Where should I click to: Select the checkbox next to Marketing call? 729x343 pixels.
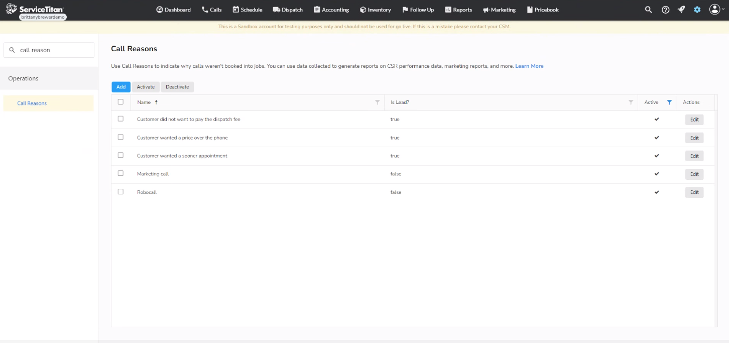pos(120,174)
